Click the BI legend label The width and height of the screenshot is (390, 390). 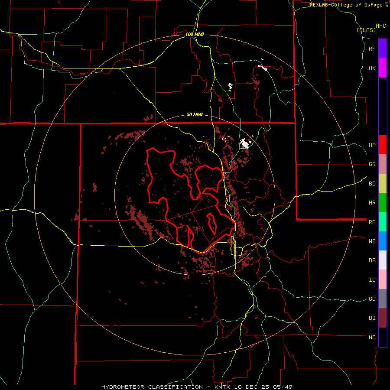[372, 318]
